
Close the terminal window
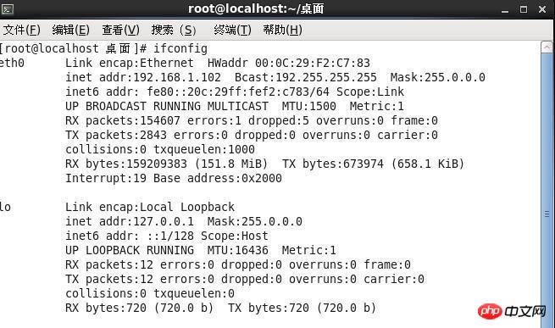click(x=542, y=9)
